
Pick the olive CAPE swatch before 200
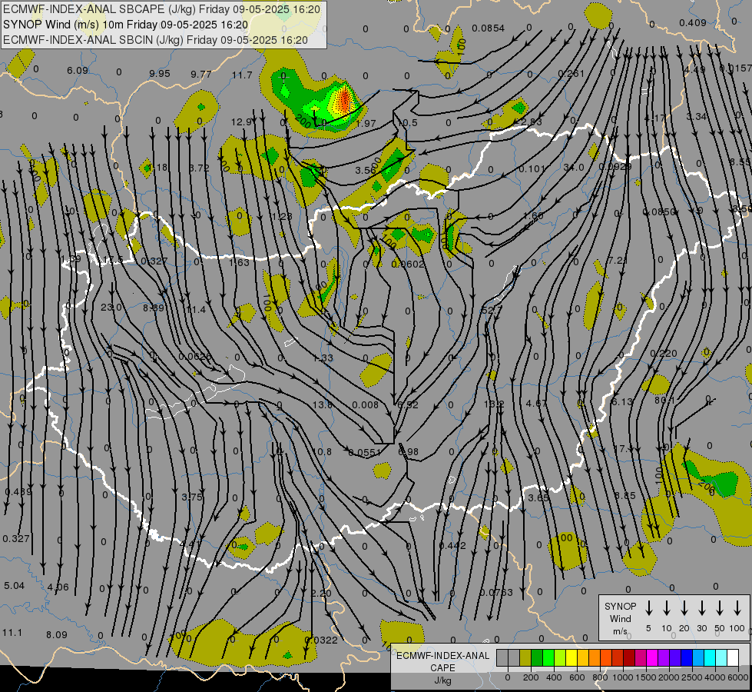tap(525, 657)
